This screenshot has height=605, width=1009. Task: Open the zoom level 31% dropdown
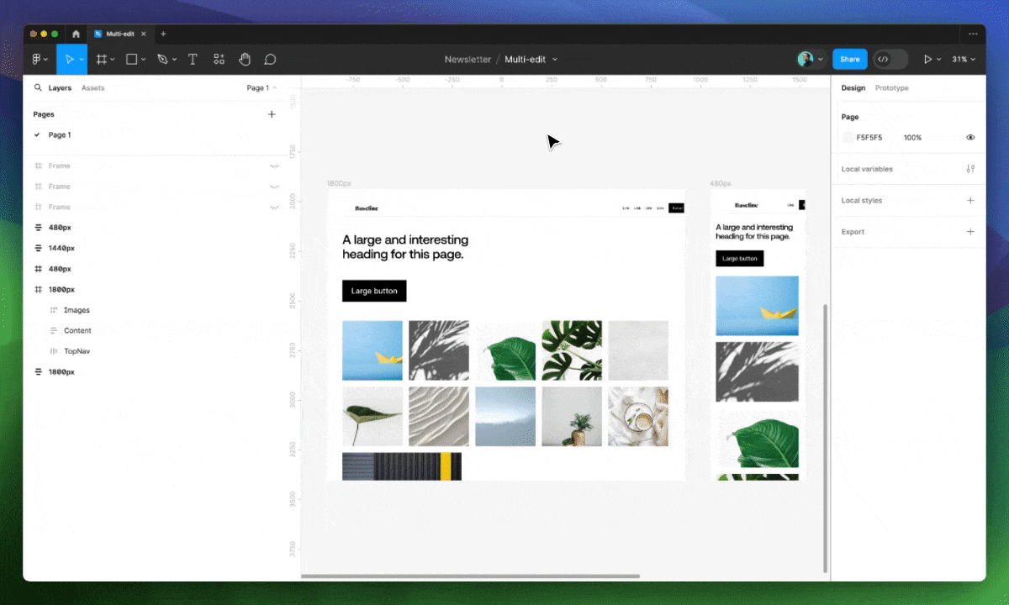pos(964,60)
